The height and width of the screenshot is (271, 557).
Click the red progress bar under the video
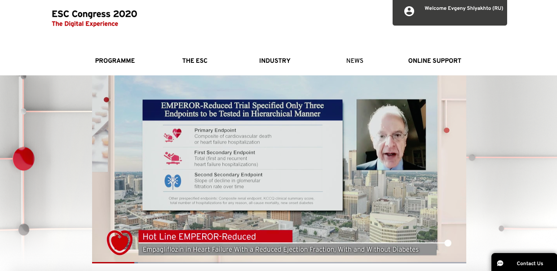click(x=113, y=262)
